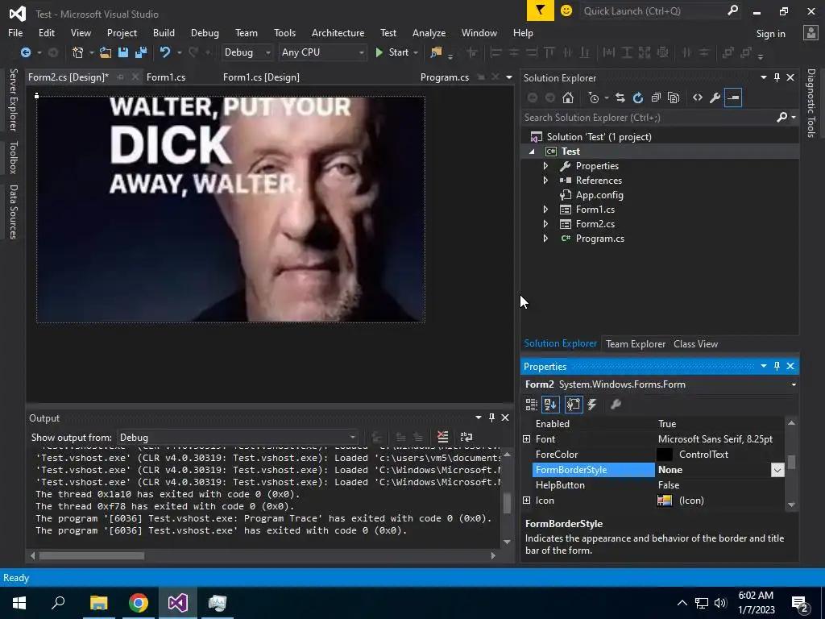Click the Open File folder icon

click(106, 52)
